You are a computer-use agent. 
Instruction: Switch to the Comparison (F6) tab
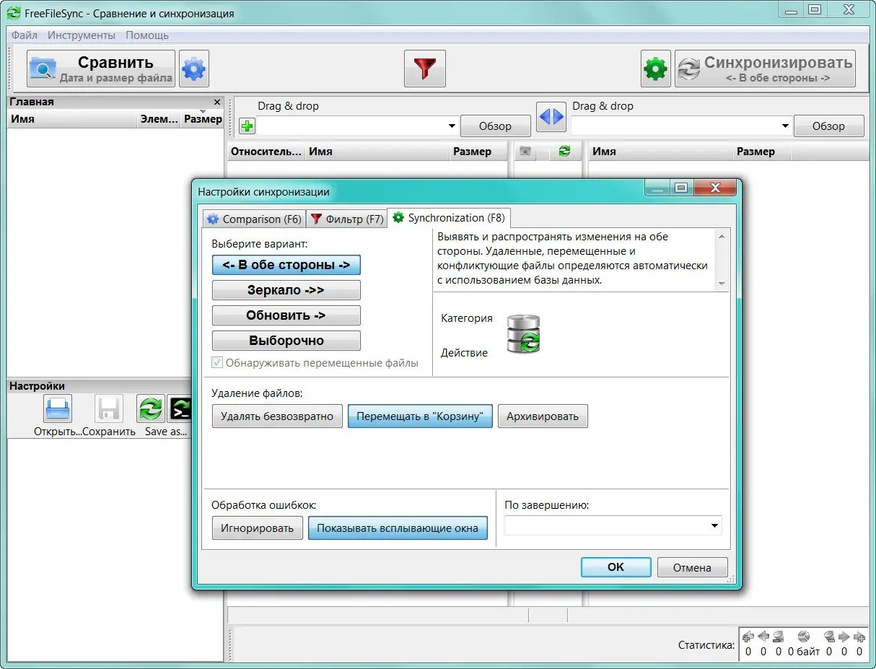pyautogui.click(x=254, y=219)
